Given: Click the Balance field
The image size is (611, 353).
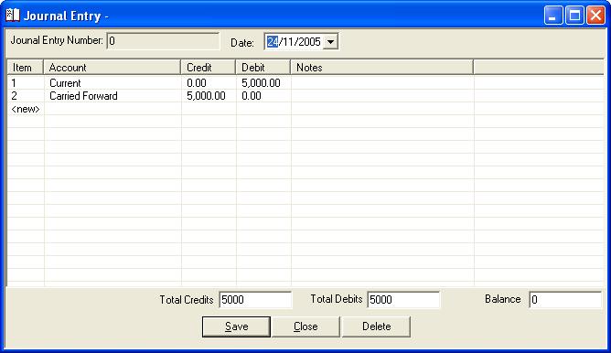Looking at the screenshot, I should coord(565,300).
